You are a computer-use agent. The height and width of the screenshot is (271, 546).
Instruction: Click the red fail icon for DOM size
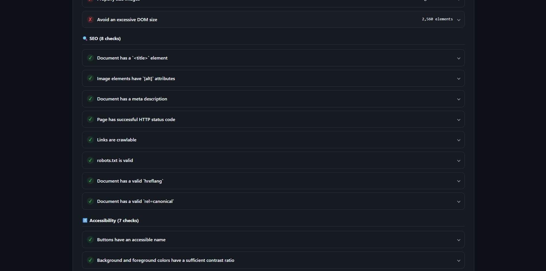pos(90,19)
